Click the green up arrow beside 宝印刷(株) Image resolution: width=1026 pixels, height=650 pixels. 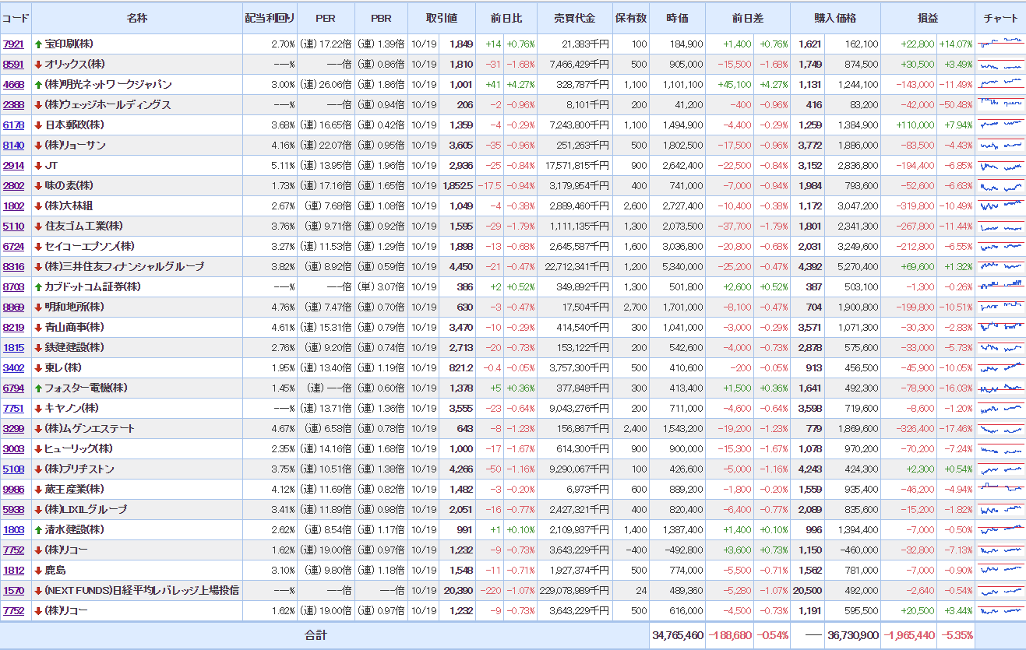pyautogui.click(x=38, y=44)
